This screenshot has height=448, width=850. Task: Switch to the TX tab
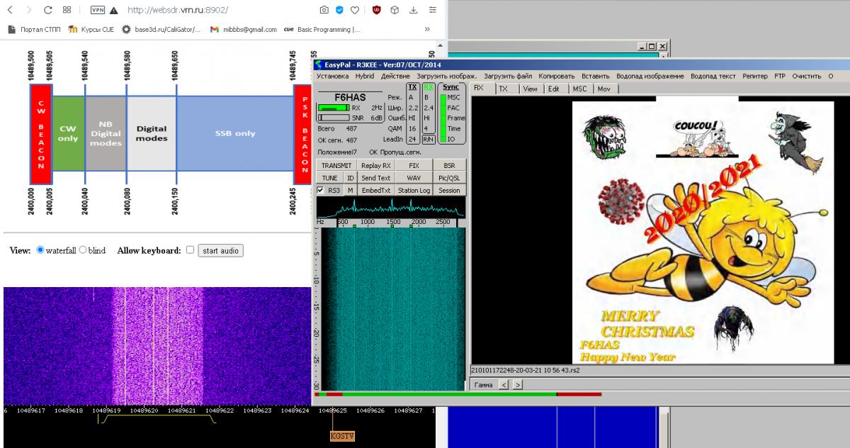click(503, 89)
